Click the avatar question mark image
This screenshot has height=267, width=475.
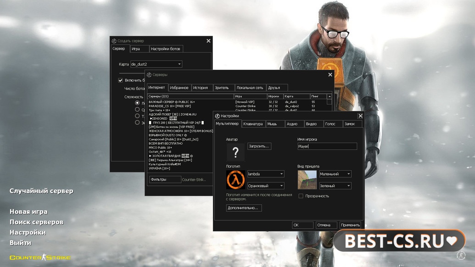click(x=235, y=152)
